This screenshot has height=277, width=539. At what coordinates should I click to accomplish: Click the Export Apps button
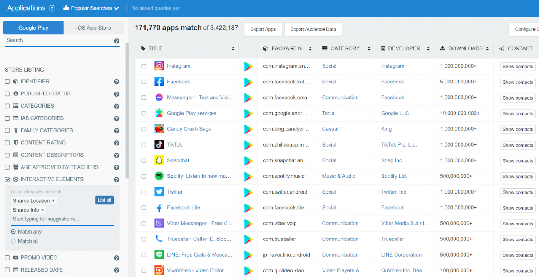[263, 29]
